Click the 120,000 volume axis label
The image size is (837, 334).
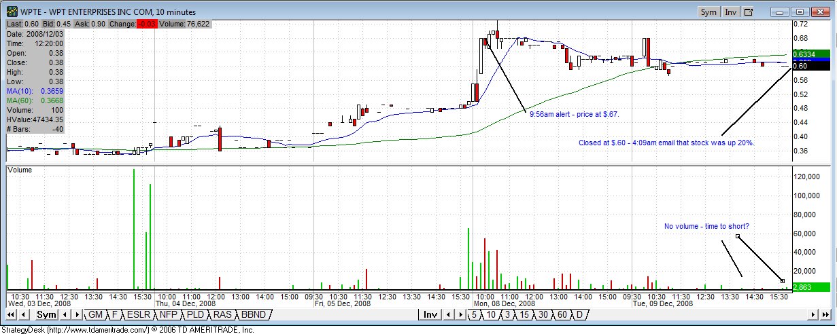tap(806, 177)
